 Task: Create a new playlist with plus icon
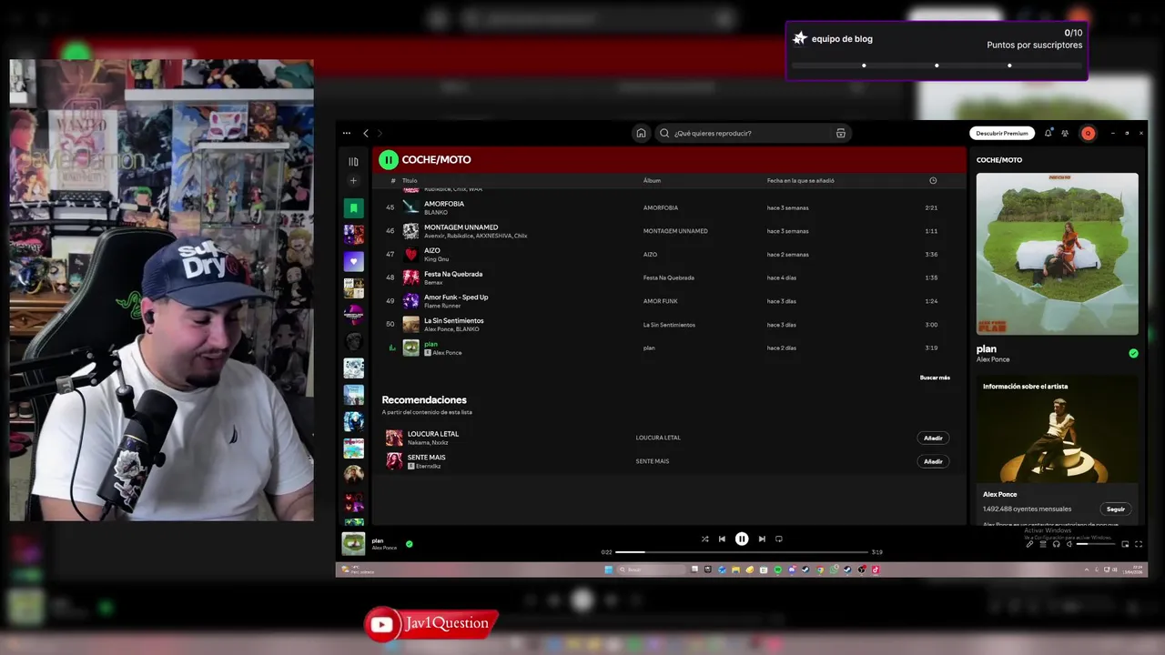click(353, 180)
